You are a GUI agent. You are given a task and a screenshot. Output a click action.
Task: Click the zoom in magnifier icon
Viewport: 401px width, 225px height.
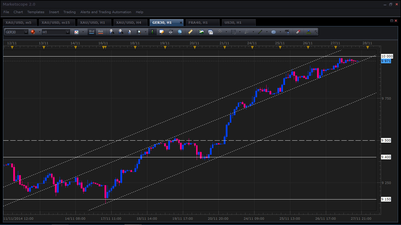pyautogui.click(x=112, y=32)
